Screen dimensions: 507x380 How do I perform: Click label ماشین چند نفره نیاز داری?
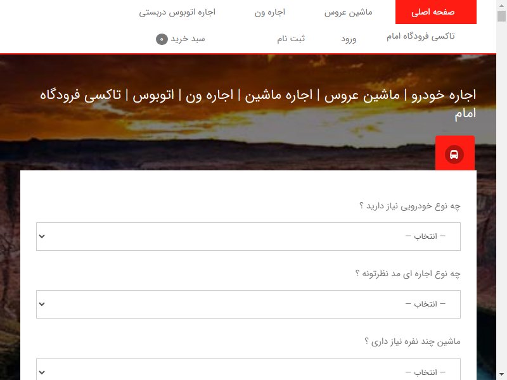pyautogui.click(x=413, y=341)
